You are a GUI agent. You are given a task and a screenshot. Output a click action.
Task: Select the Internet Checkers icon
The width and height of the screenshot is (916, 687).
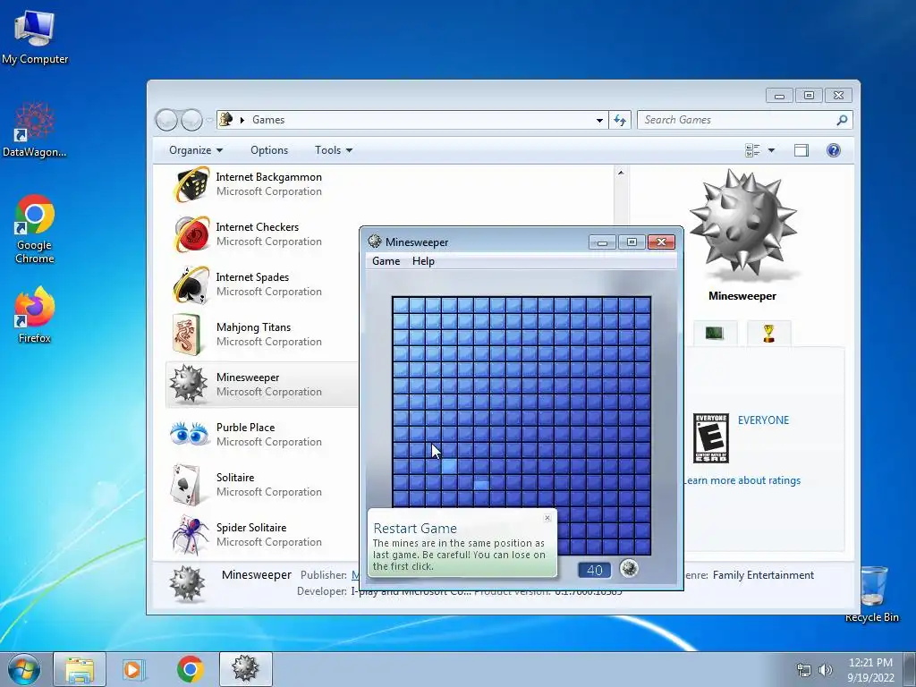pyautogui.click(x=191, y=234)
